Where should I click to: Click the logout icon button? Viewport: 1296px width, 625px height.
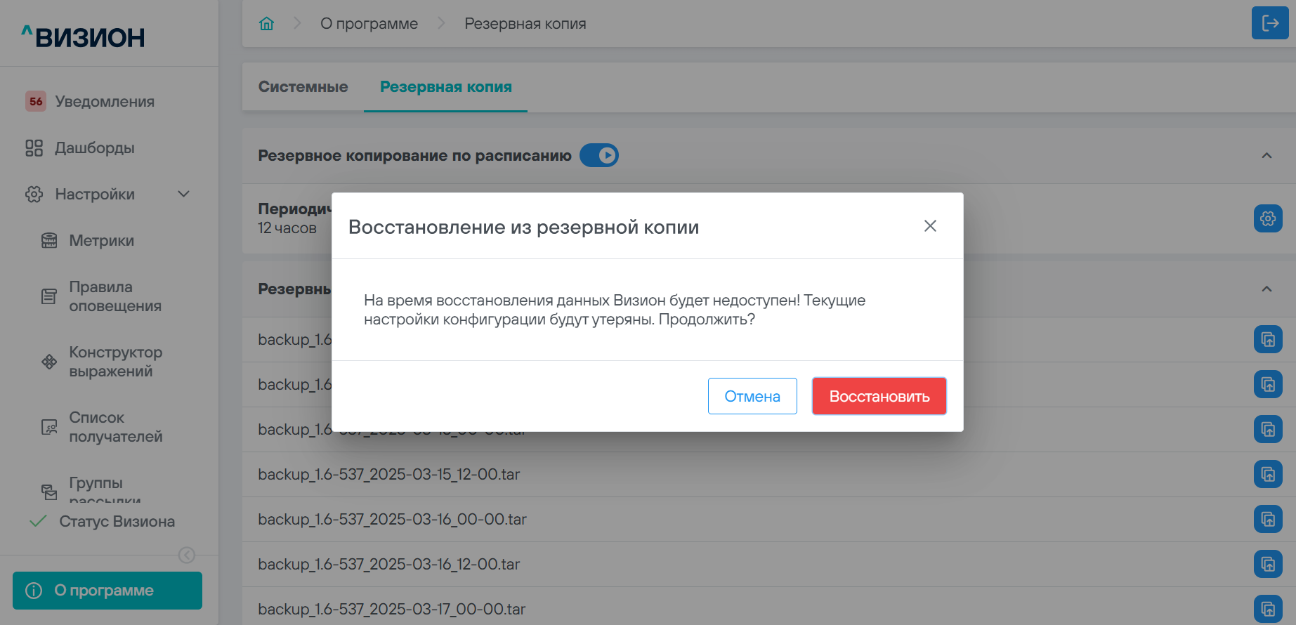(1270, 23)
